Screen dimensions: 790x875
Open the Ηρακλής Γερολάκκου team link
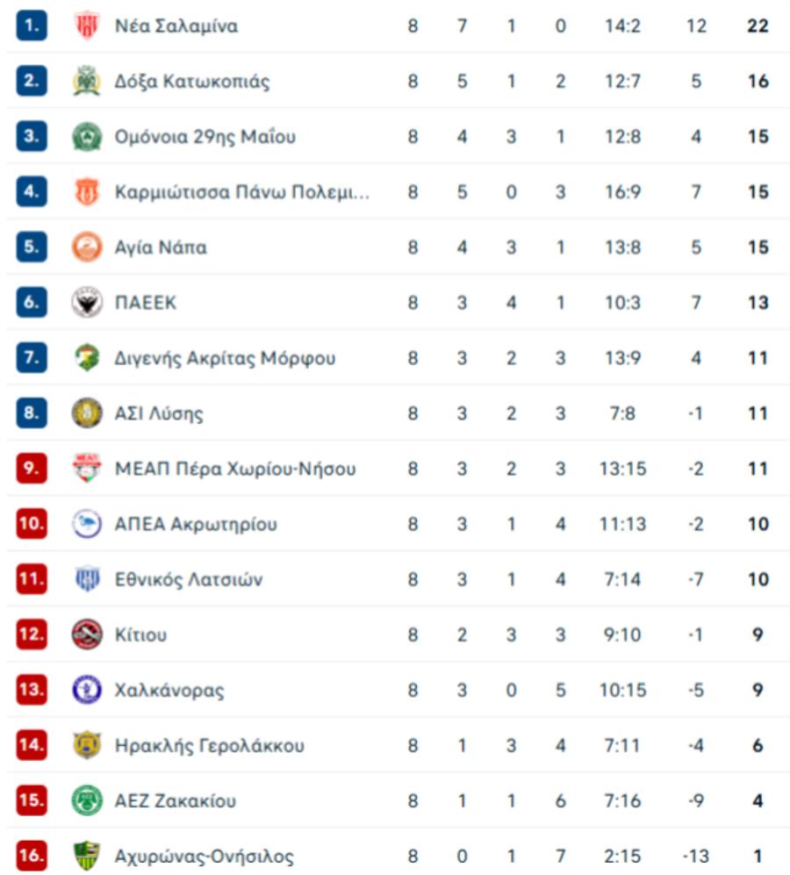[210, 745]
